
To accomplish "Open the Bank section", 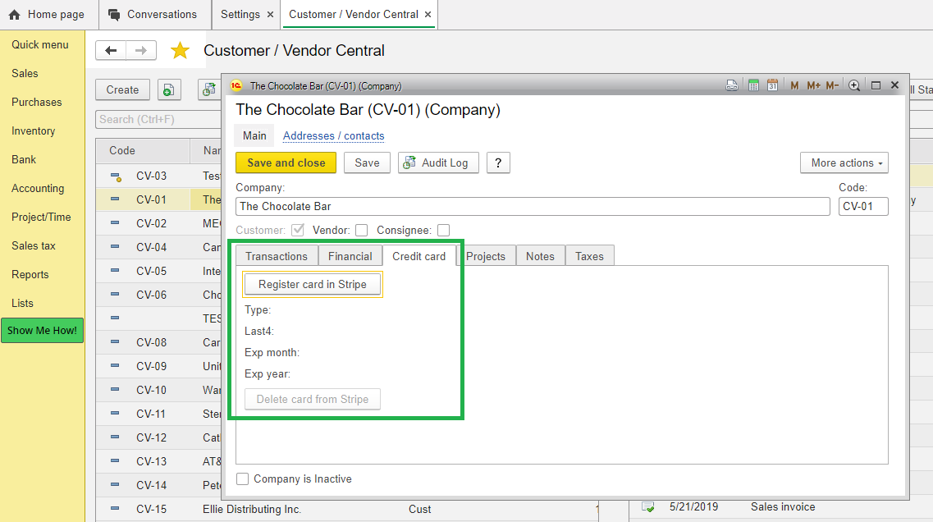I will pyautogui.click(x=24, y=159).
